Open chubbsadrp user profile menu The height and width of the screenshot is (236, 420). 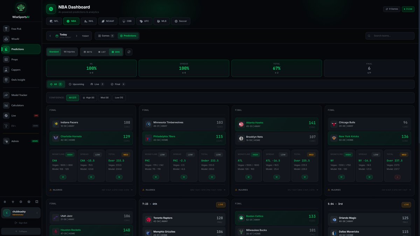click(21, 213)
